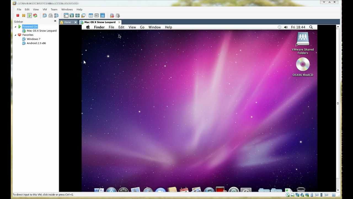
Task: Switch to the Home tab
Action: pos(67,22)
